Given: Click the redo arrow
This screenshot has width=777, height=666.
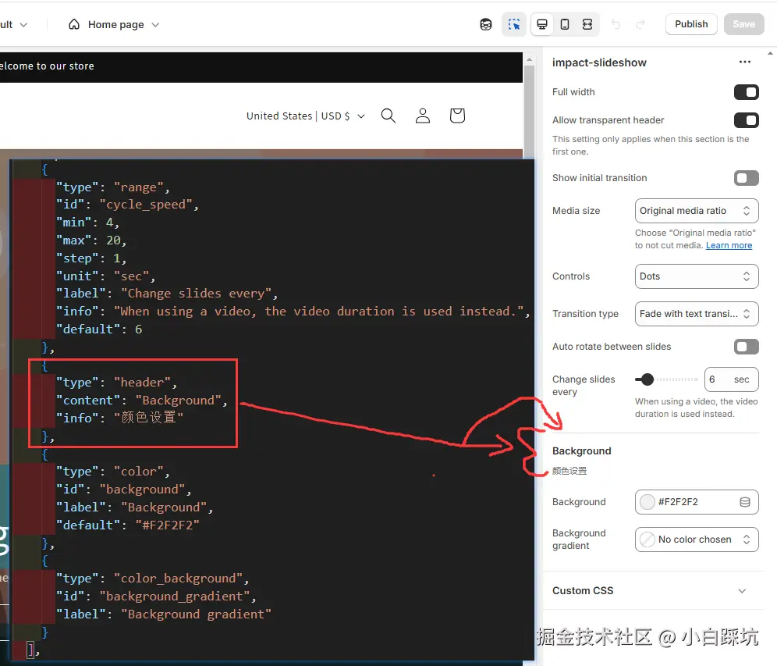Looking at the screenshot, I should (640, 24).
